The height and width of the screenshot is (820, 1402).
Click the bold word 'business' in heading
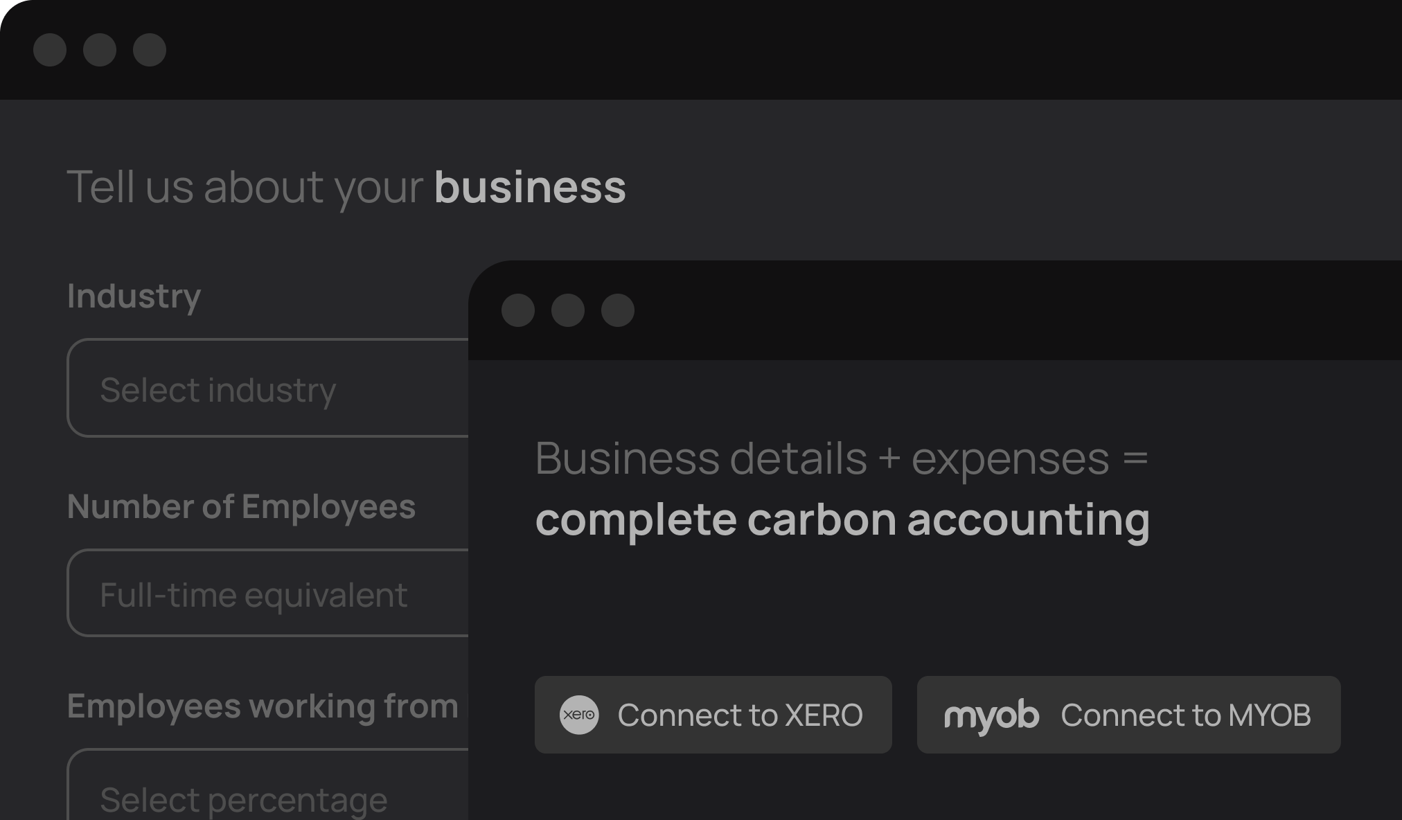coord(530,187)
